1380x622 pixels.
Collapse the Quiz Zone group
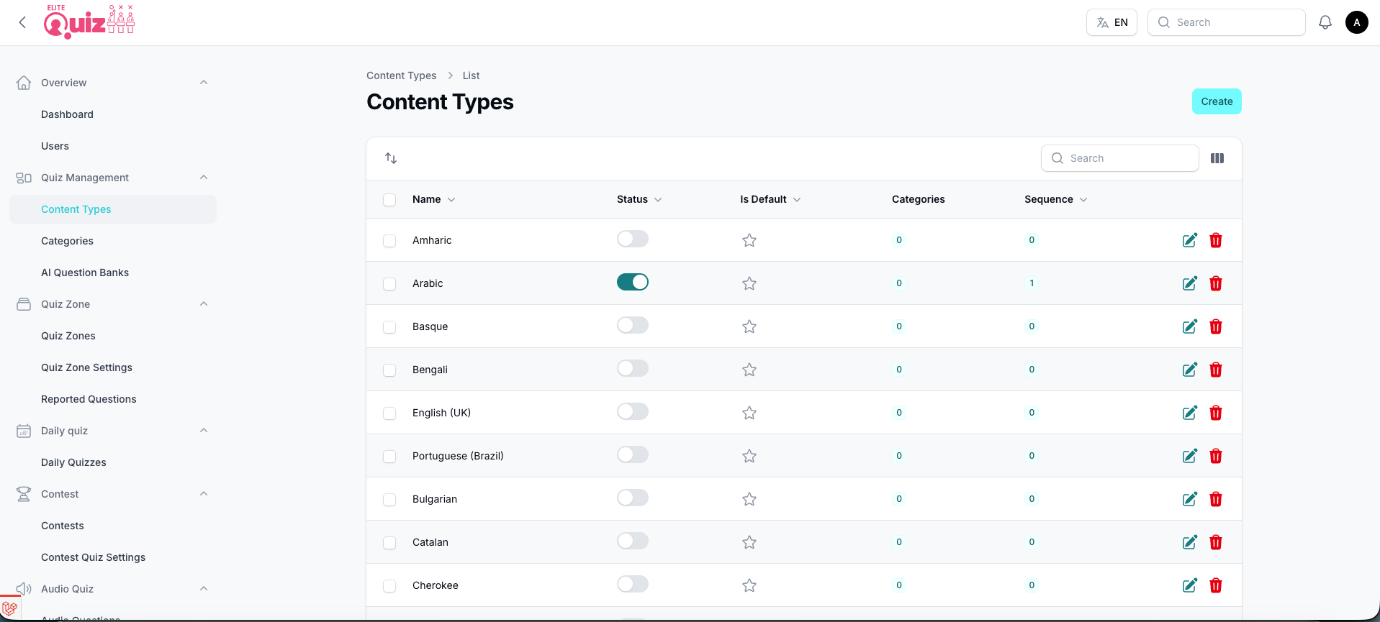tap(204, 304)
